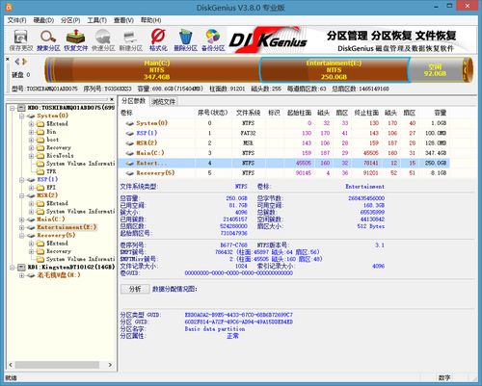Click Recovery(5) drive icon in partition table

130,173
